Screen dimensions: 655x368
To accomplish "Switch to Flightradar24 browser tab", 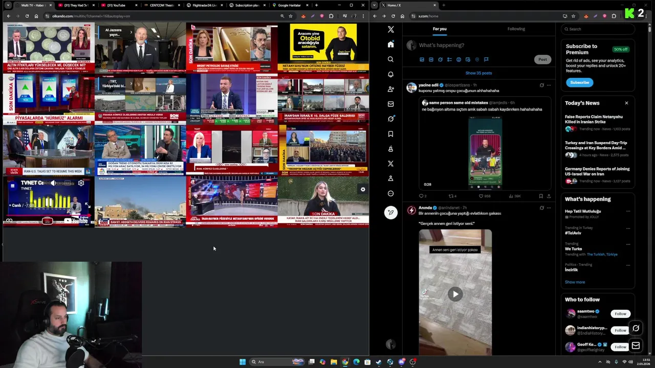I will pyautogui.click(x=204, y=5).
